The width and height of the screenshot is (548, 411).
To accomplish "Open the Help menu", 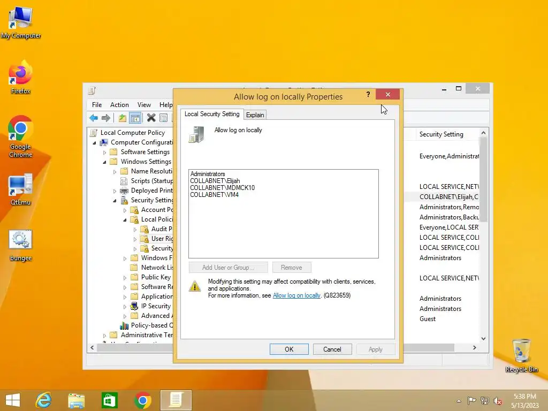I will point(166,104).
